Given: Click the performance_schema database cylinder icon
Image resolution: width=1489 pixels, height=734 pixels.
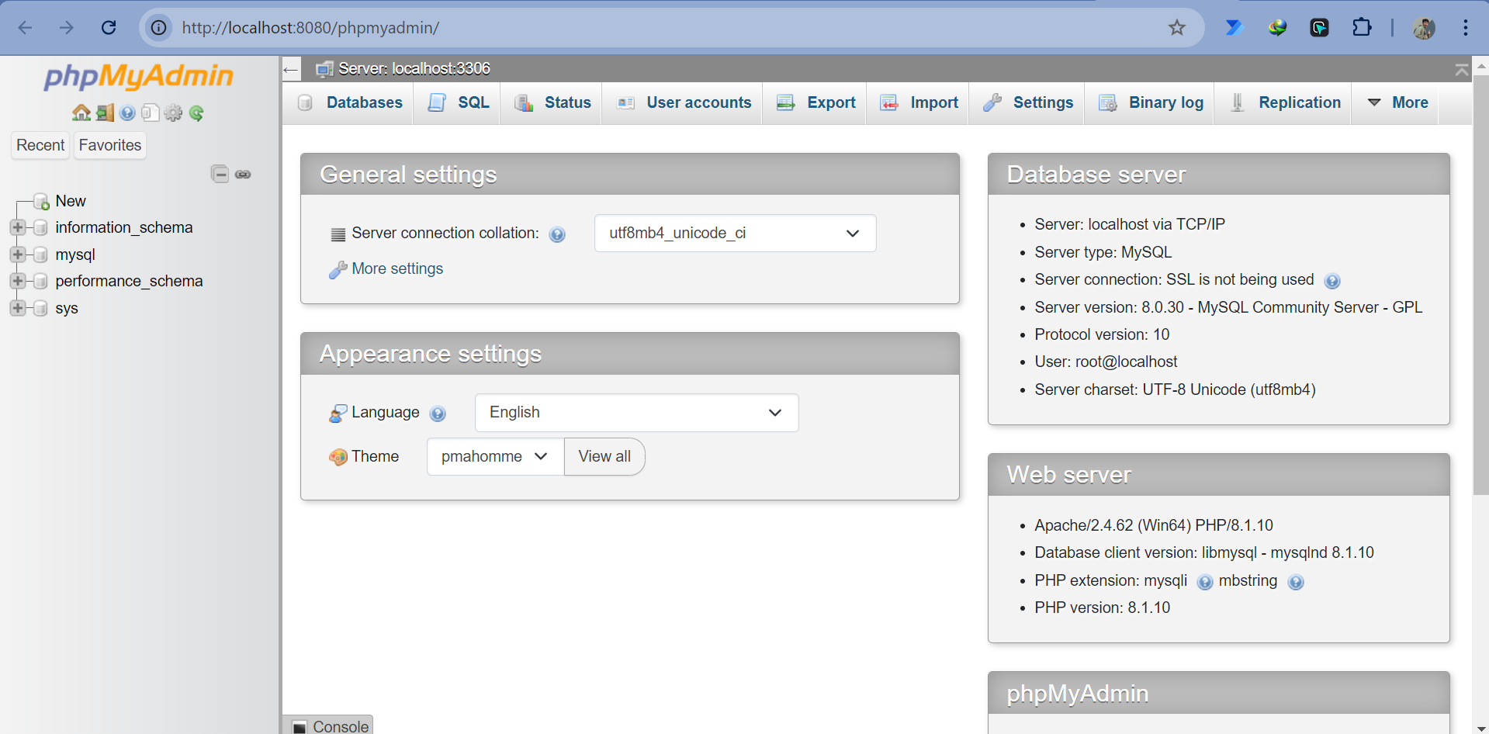Looking at the screenshot, I should point(41,281).
